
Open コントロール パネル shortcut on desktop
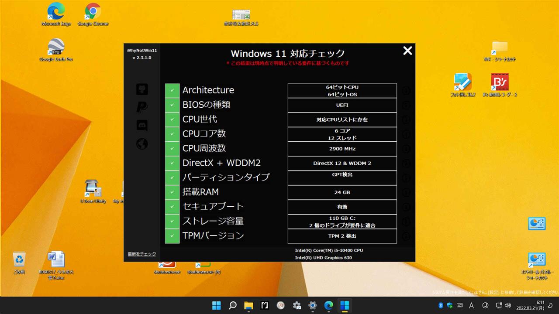[x=537, y=266]
